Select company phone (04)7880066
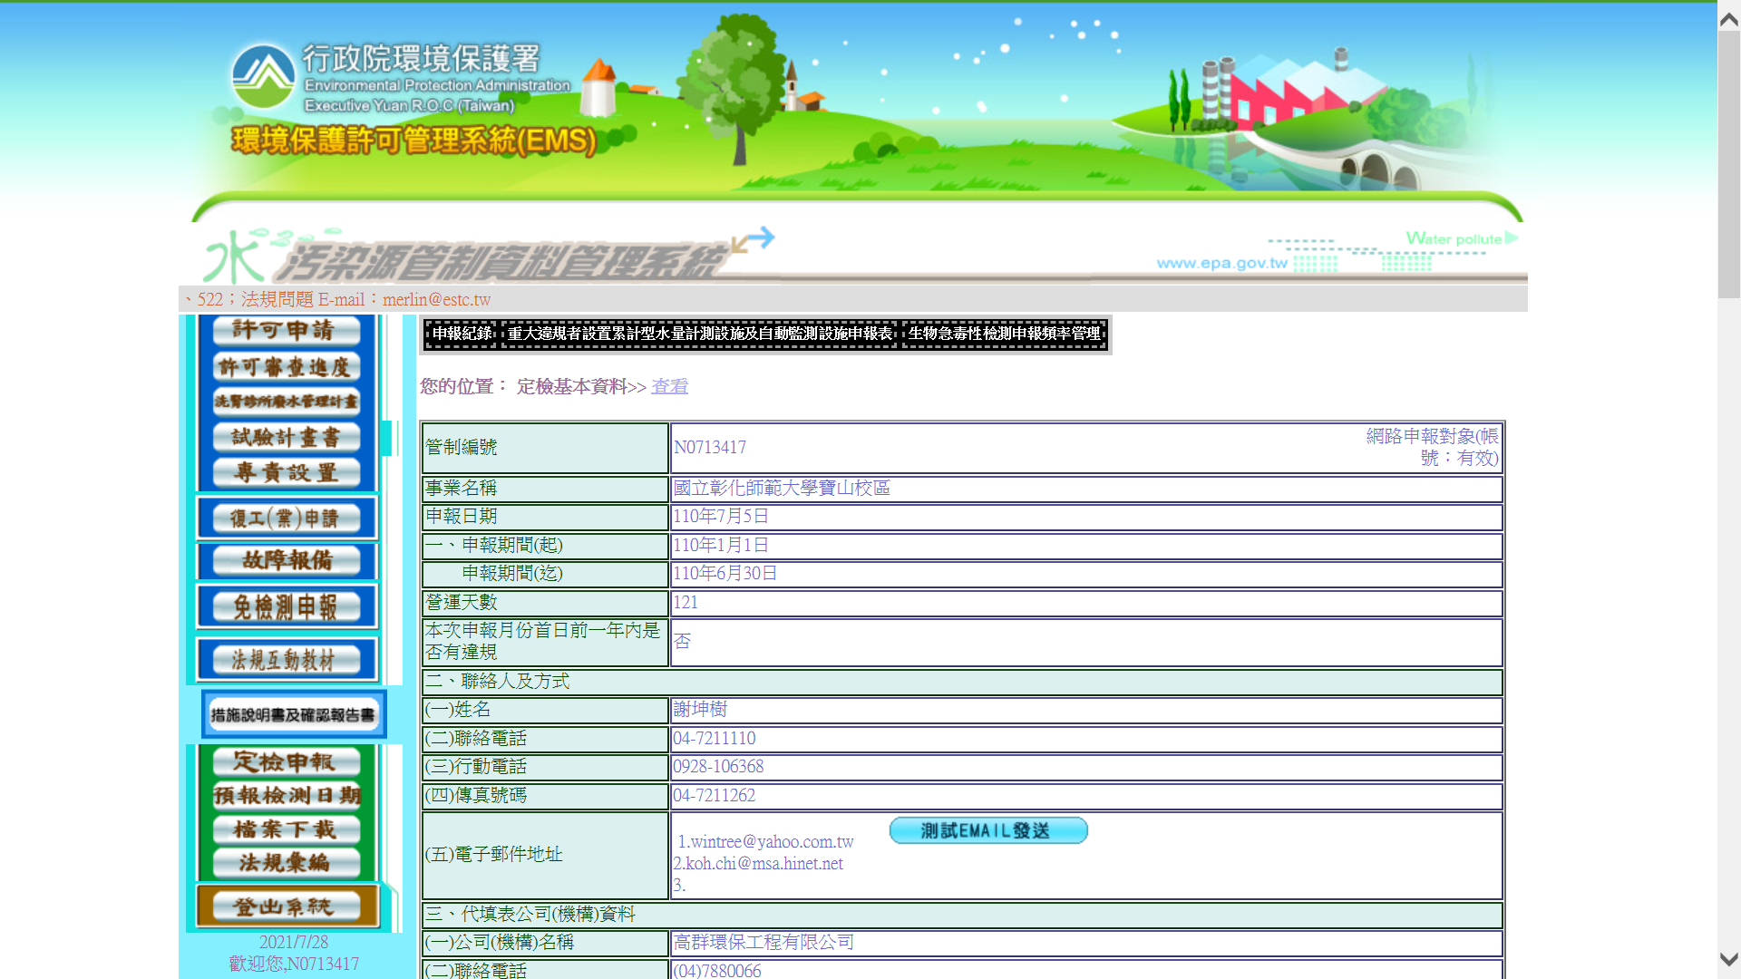Screen dimensions: 1741x979 [717, 971]
